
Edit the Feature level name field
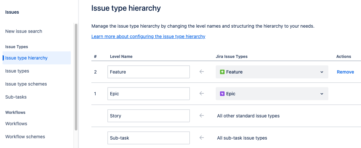[149, 72]
